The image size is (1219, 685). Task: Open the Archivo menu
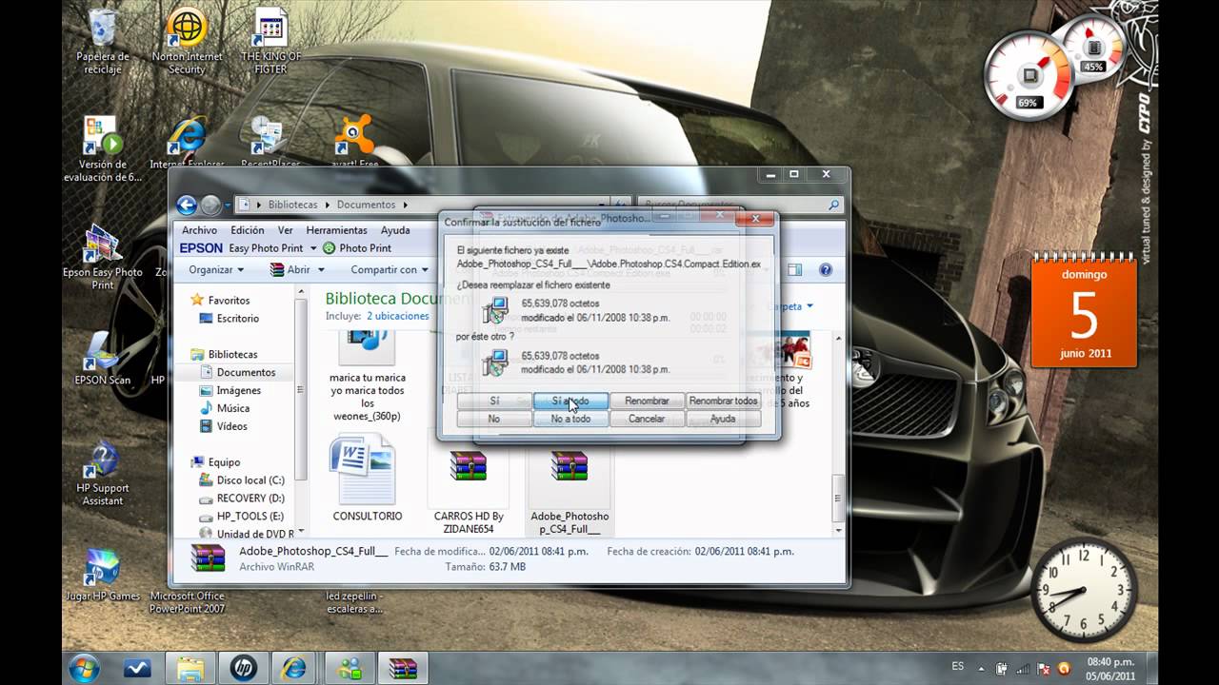tap(199, 230)
